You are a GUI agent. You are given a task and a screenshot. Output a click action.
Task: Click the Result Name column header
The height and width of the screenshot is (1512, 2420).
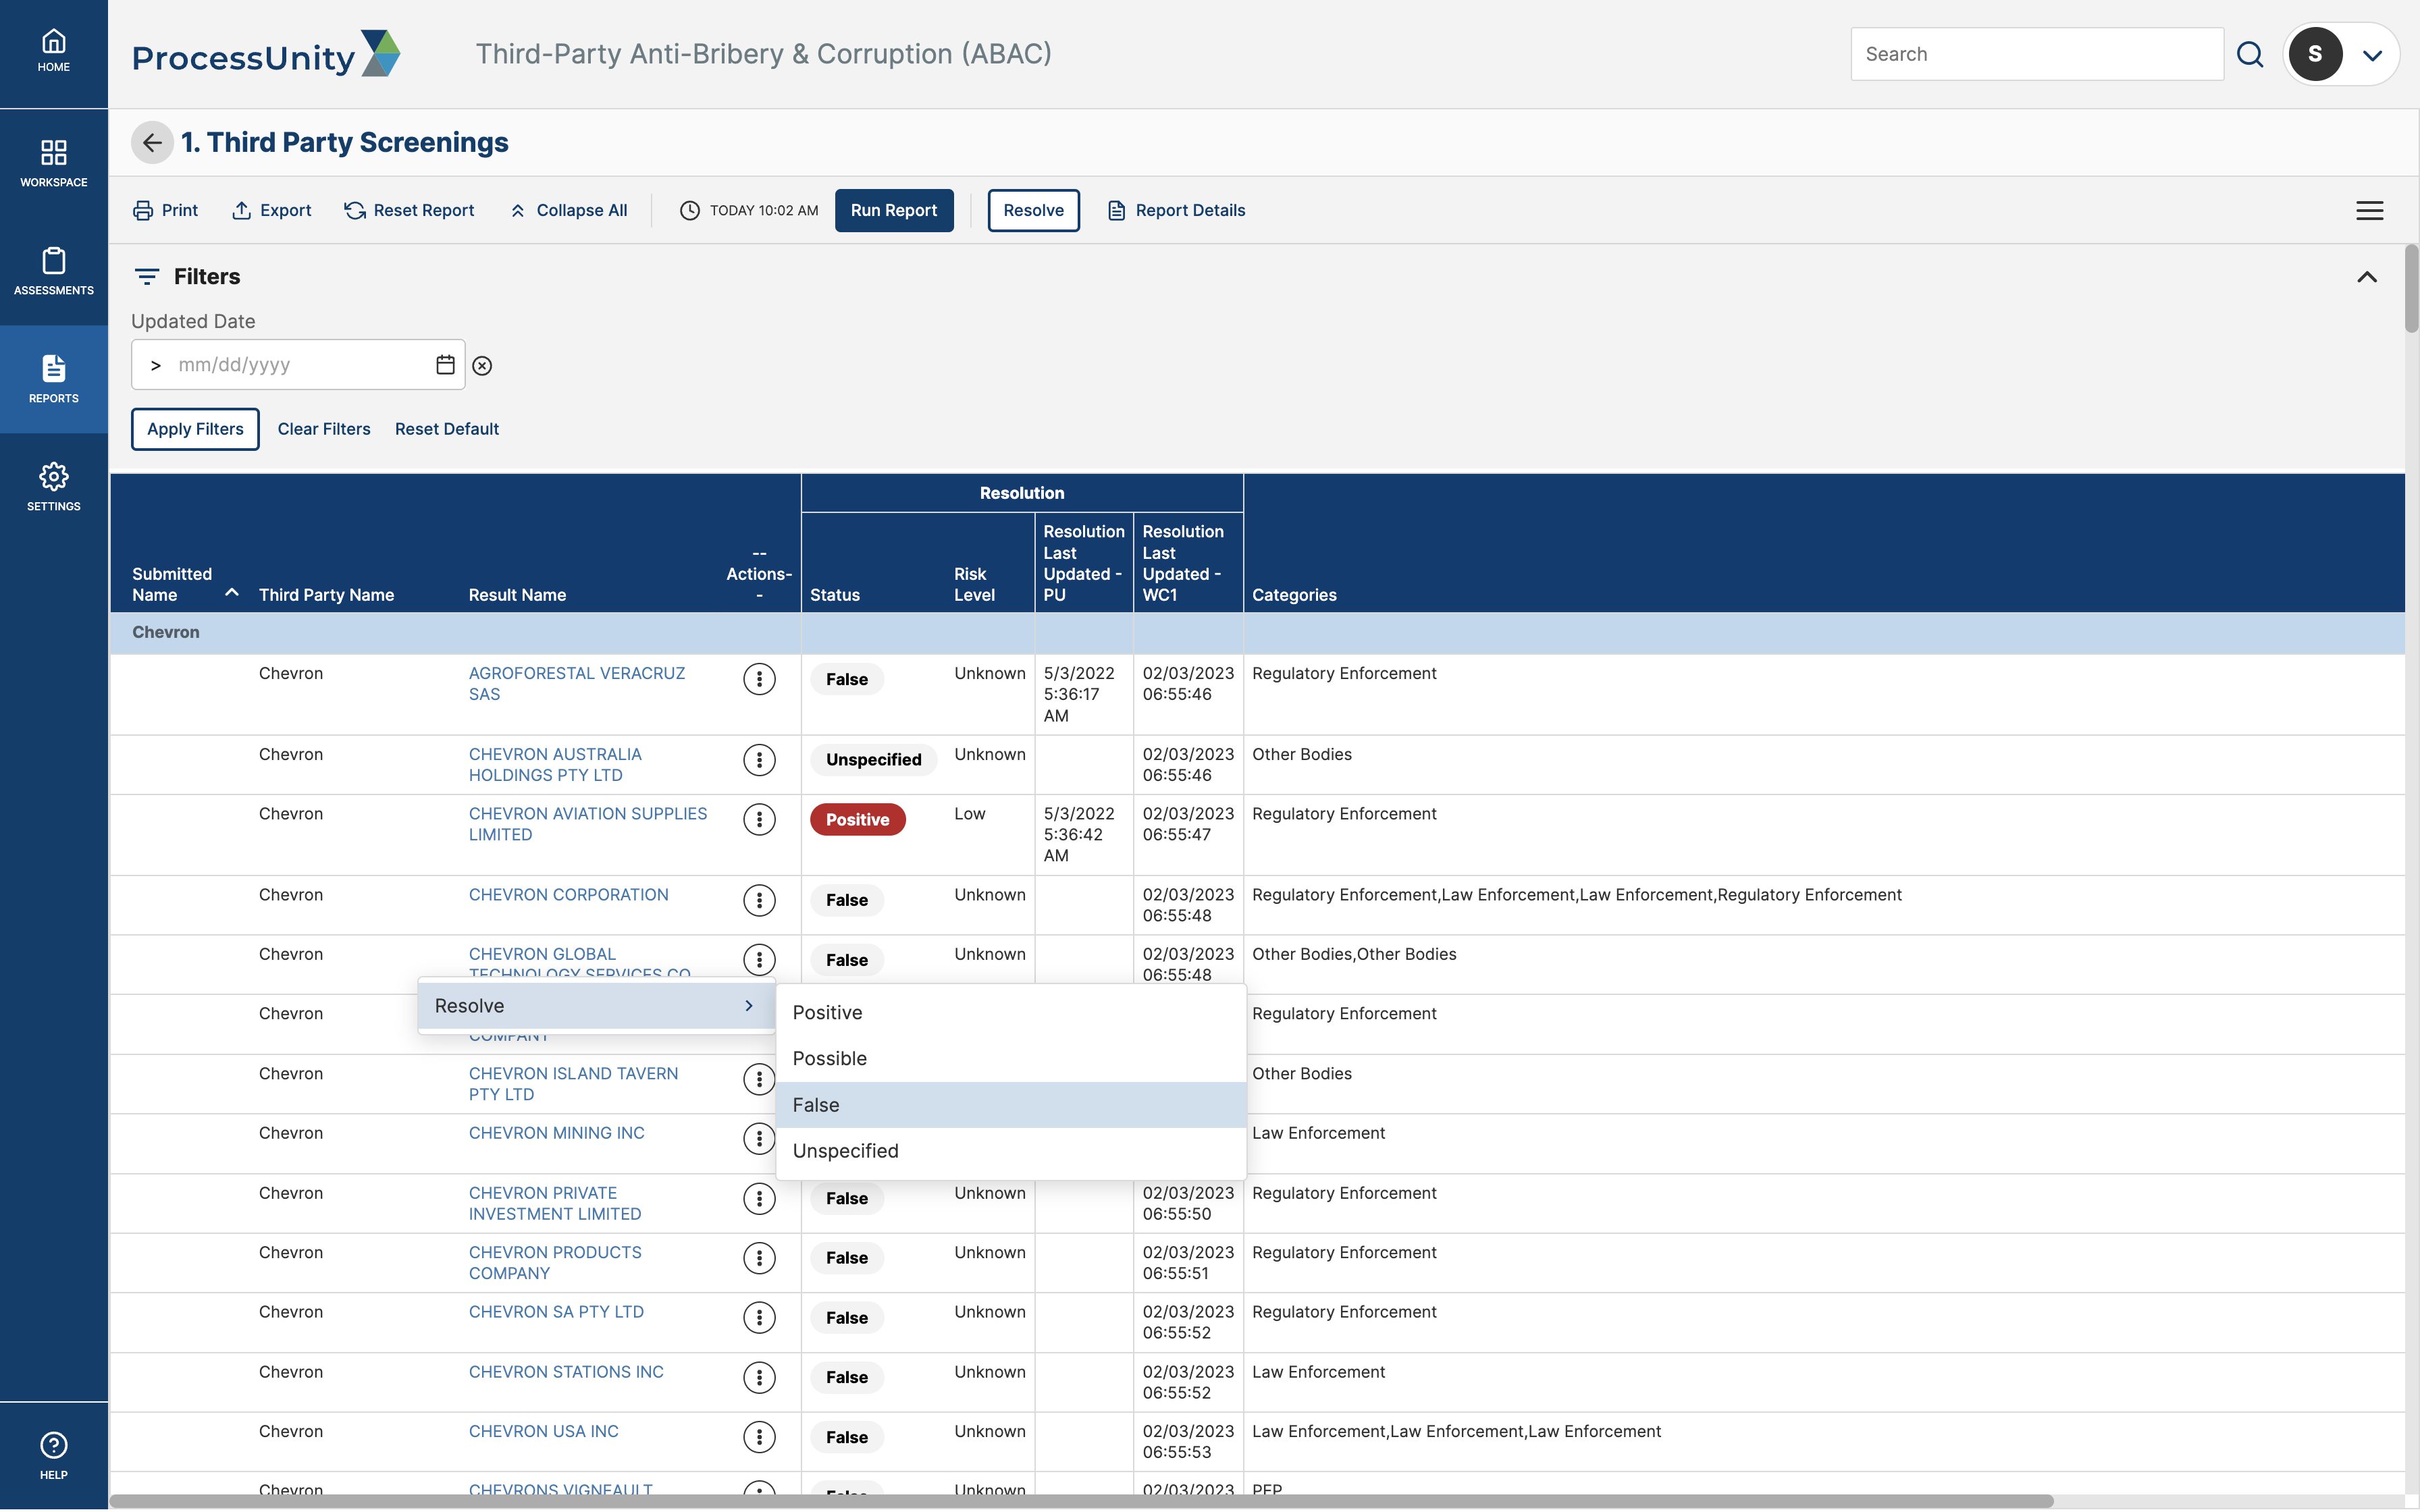(517, 595)
